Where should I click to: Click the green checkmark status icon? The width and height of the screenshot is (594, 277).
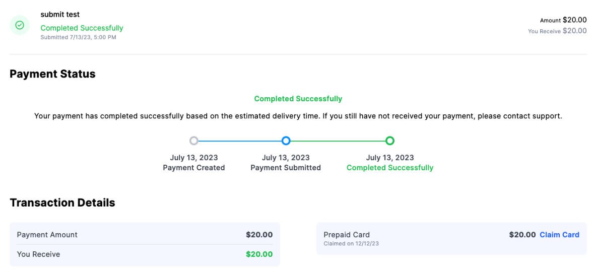[x=20, y=25]
